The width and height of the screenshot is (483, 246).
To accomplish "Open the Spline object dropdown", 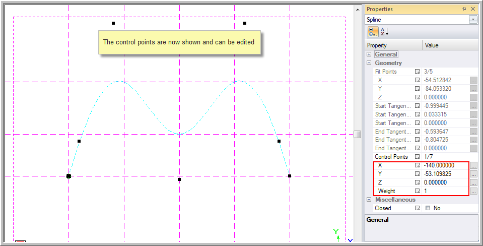I will [x=473, y=20].
